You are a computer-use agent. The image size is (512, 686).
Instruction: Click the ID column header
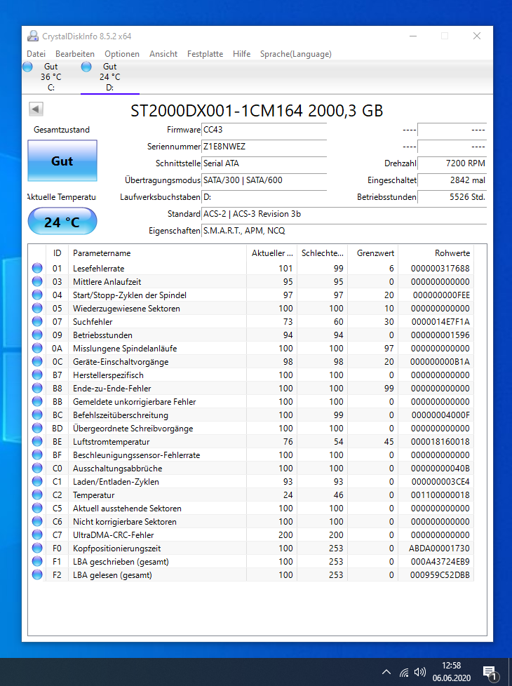click(57, 253)
